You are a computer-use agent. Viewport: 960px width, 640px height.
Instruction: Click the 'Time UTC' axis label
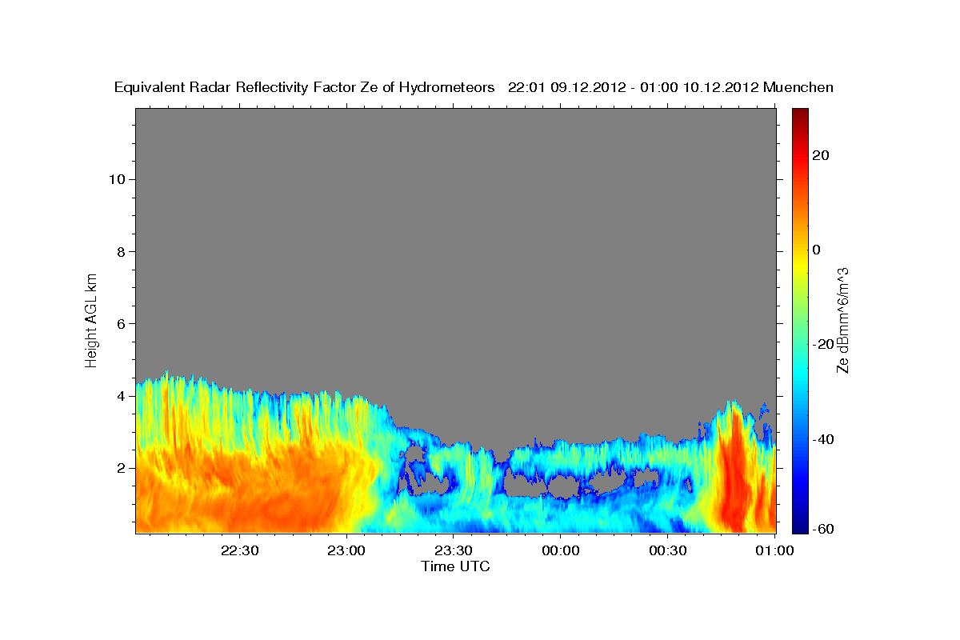coord(455,566)
